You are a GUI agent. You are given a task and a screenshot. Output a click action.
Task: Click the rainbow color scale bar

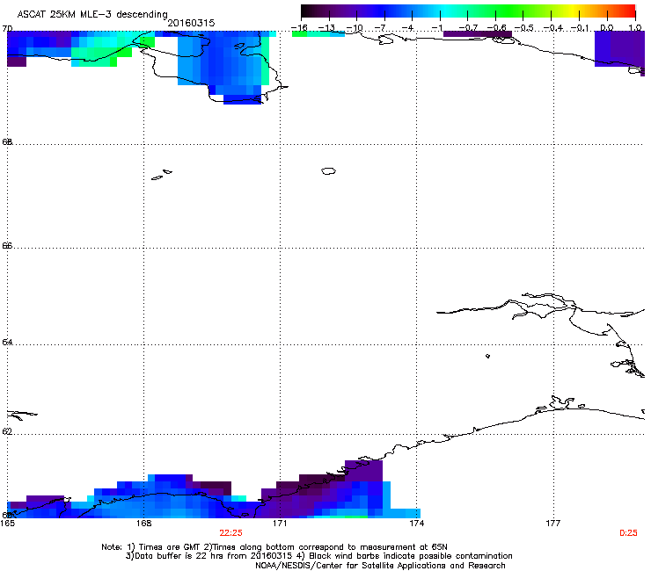pyautogui.click(x=468, y=11)
